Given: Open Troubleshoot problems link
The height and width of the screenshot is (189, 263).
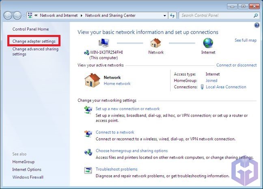Looking at the screenshot, I should pyautogui.click(x=116, y=169).
